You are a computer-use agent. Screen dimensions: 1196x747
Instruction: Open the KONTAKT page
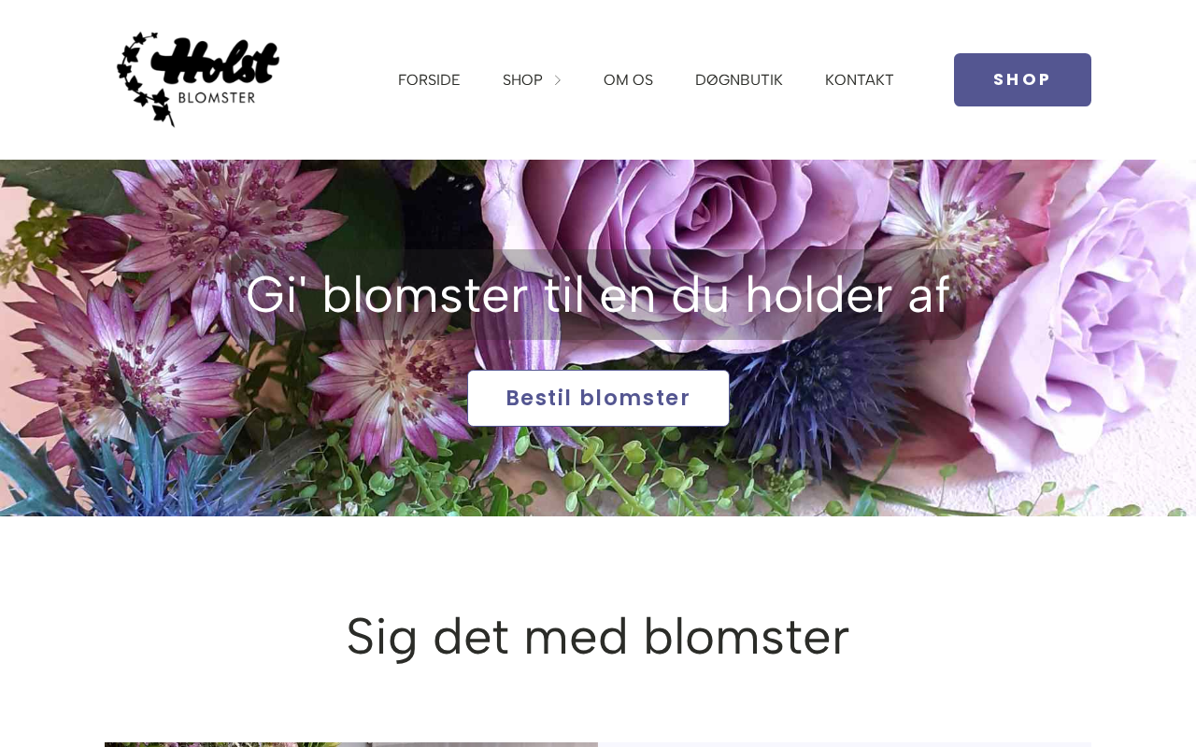pos(860,80)
